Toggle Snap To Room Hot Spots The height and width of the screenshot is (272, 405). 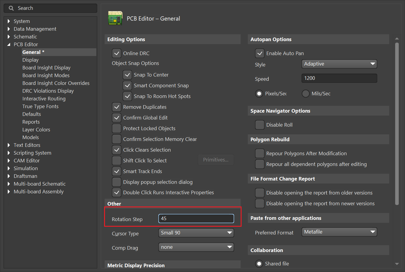coord(127,96)
